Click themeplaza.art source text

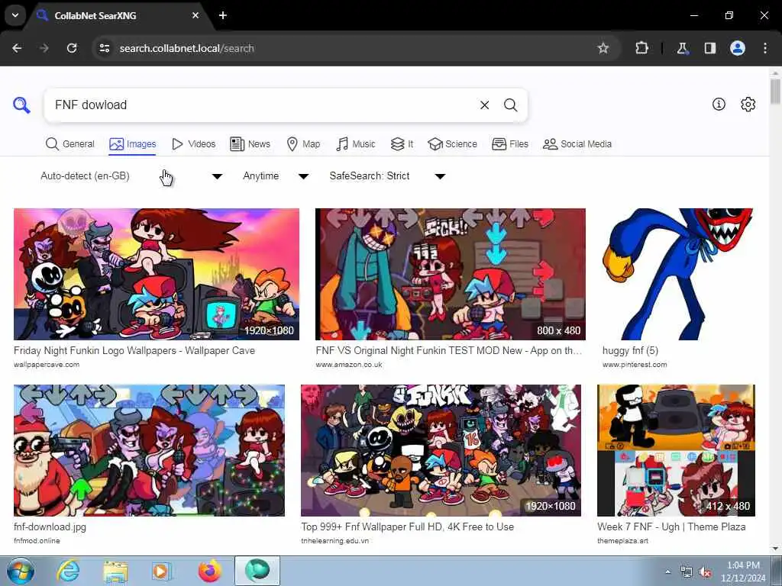(622, 541)
